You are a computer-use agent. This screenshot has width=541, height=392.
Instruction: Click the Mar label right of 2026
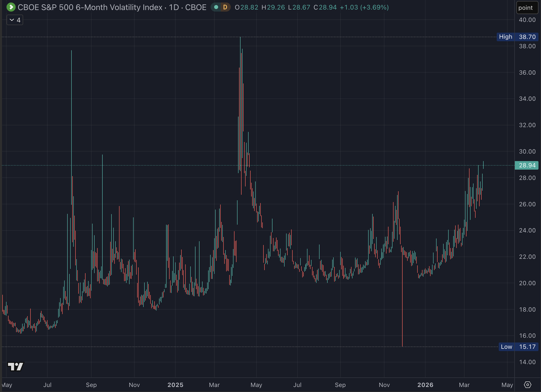[x=464, y=385]
